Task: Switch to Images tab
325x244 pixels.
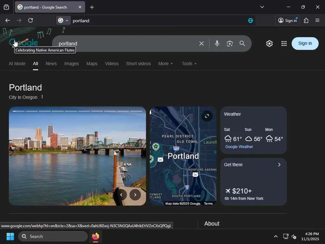Action: point(71,64)
